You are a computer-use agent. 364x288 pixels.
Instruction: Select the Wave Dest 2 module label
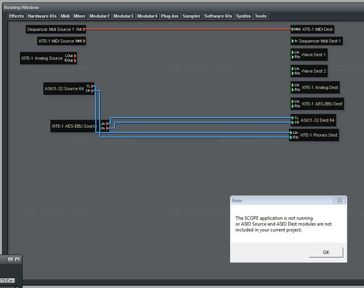pyautogui.click(x=314, y=71)
